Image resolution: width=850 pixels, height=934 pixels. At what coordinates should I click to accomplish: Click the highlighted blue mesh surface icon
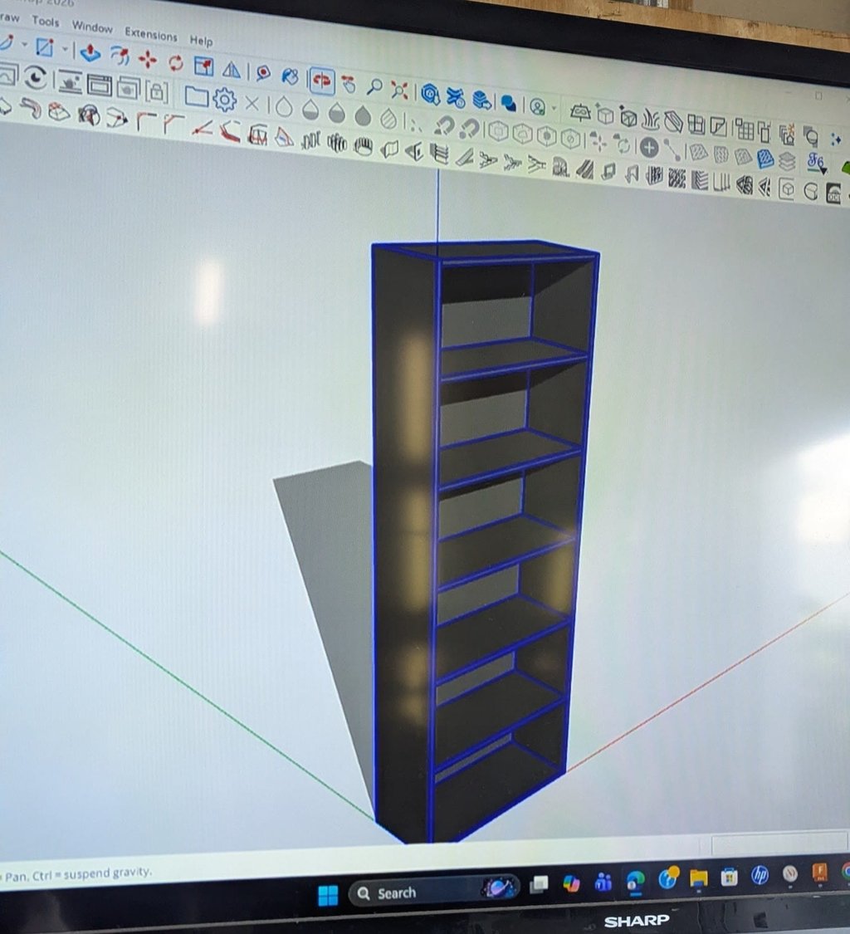[x=765, y=159]
